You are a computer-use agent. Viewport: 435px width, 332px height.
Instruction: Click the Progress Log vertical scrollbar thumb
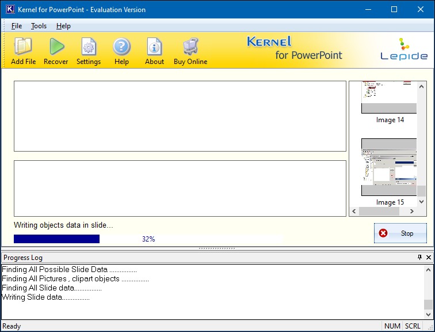tap(428, 304)
